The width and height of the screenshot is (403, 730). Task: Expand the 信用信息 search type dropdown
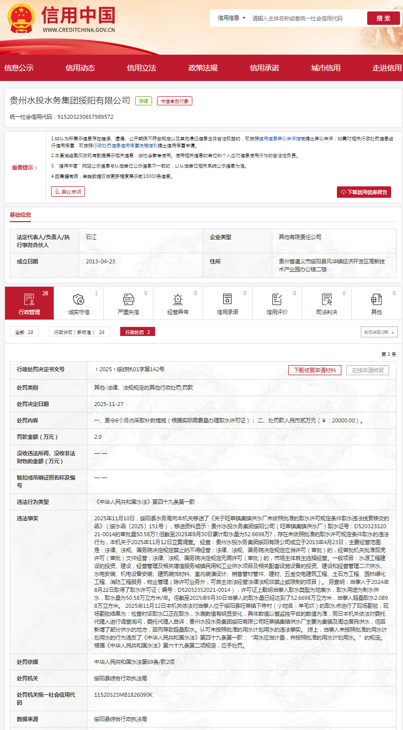[232, 18]
